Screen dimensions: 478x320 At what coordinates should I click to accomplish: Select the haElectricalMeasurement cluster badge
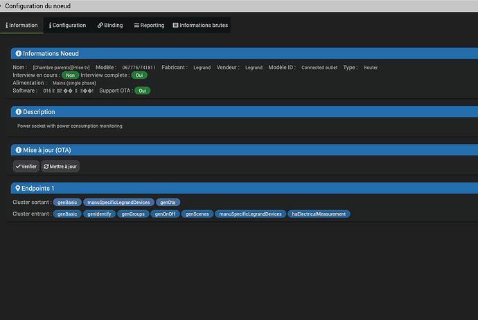coord(319,214)
